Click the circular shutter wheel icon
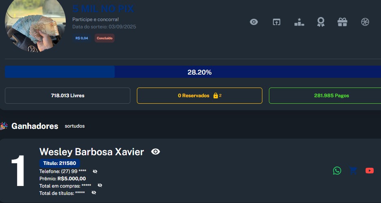The height and width of the screenshot is (203, 381). (365, 22)
